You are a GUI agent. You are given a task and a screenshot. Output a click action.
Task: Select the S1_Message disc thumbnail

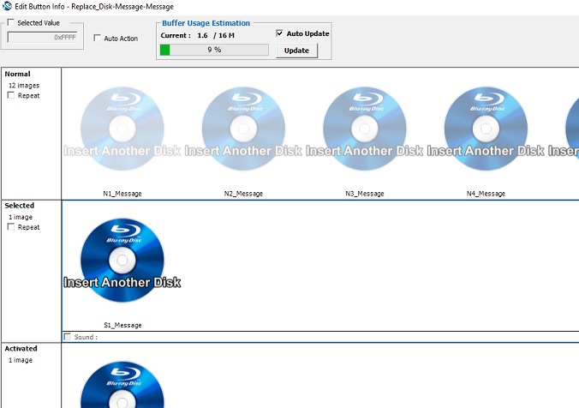tap(122, 261)
